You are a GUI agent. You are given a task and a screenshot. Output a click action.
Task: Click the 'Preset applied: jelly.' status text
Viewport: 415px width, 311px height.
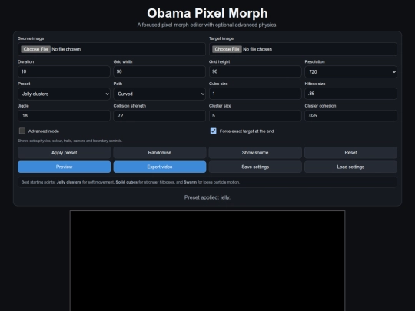click(207, 197)
